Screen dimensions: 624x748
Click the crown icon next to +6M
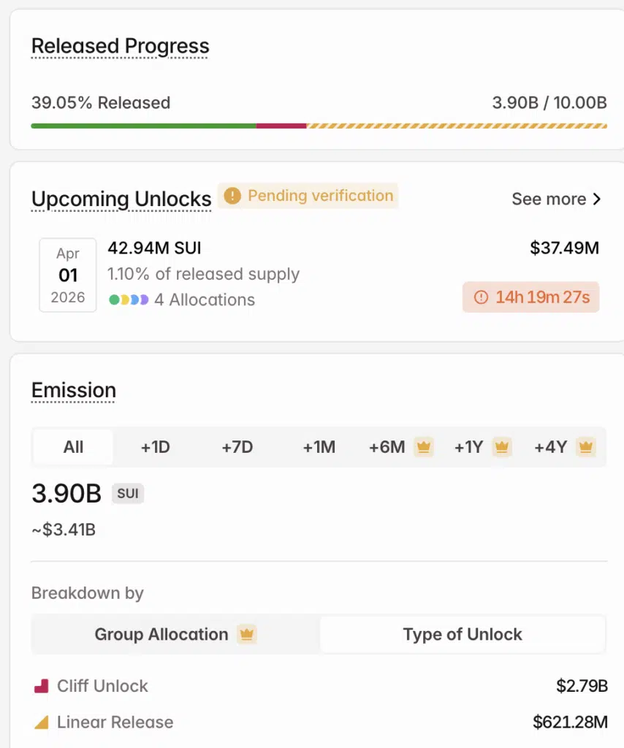[x=424, y=447]
